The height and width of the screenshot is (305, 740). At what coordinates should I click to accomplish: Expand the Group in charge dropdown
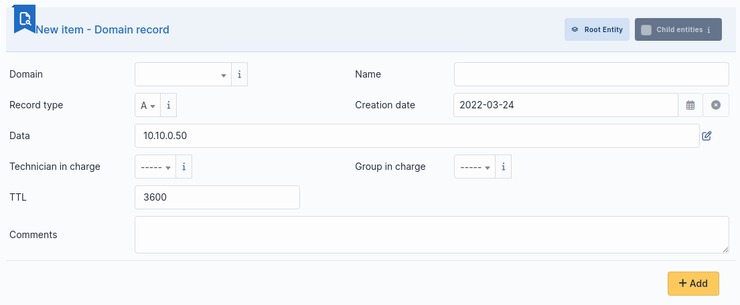(x=475, y=167)
